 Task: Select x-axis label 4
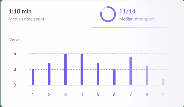pyautogui.click(x=82, y=94)
